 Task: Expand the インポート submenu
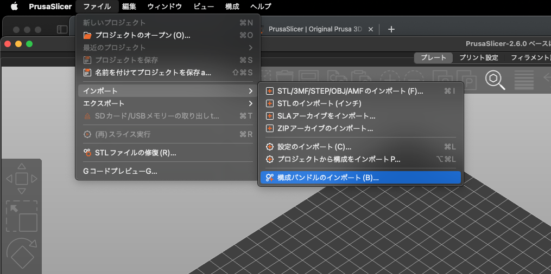point(168,91)
